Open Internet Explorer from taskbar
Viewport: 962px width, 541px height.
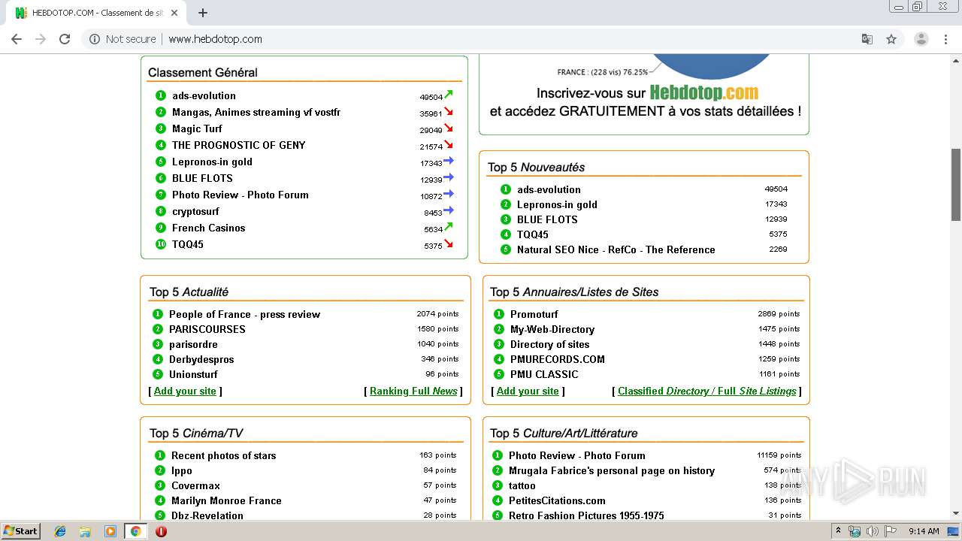(60, 531)
